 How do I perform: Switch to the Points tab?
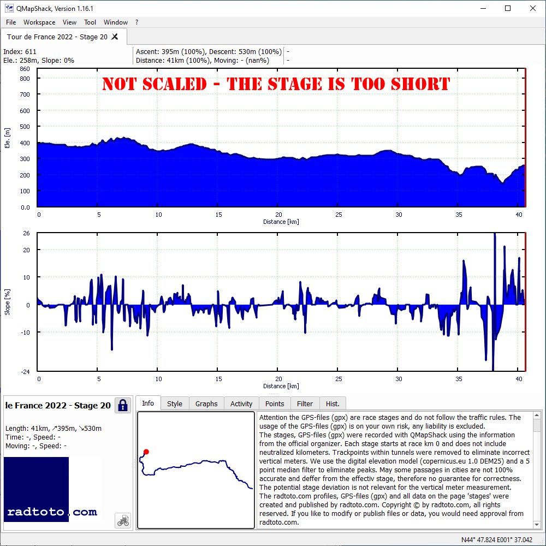[275, 403]
